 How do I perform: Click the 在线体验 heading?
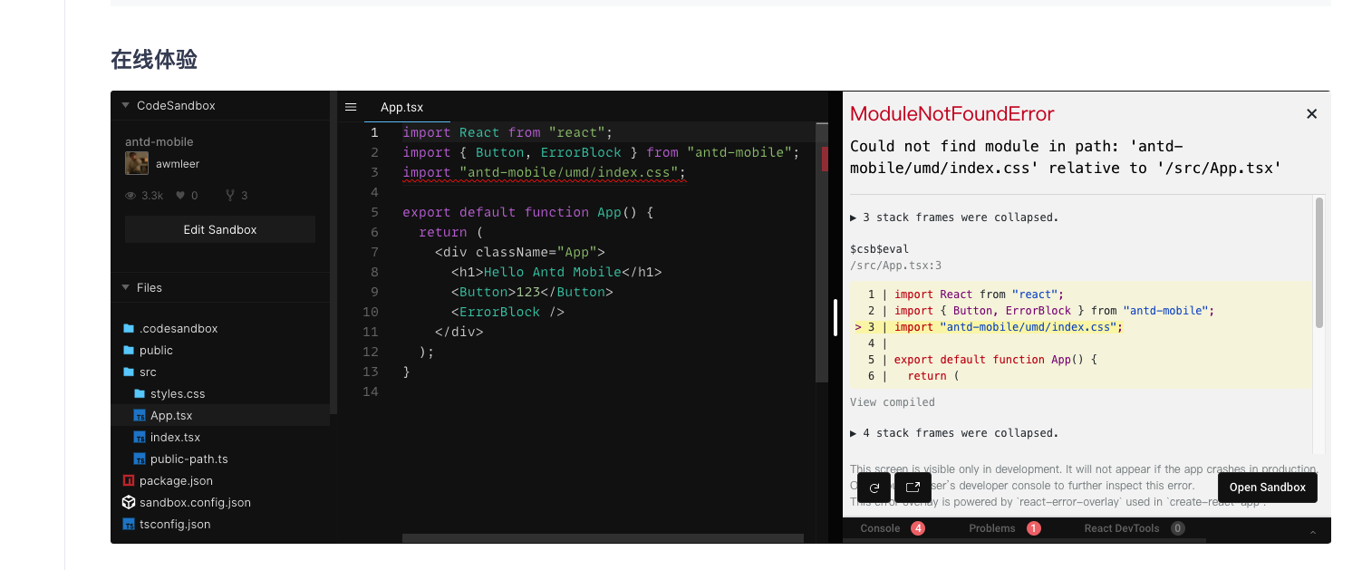(x=154, y=60)
